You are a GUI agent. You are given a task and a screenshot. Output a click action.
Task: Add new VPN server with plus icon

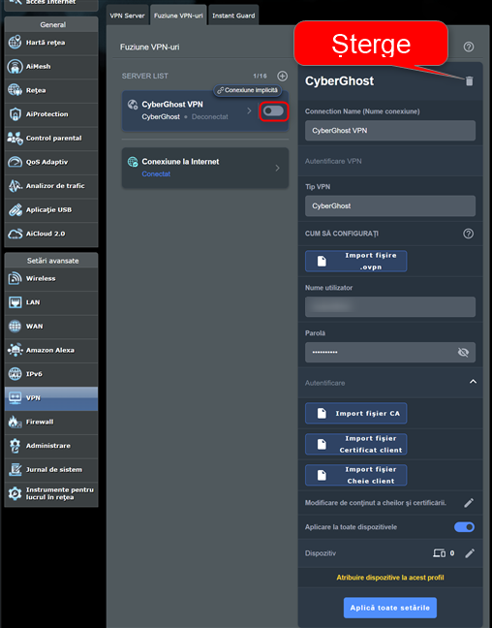coord(282,76)
